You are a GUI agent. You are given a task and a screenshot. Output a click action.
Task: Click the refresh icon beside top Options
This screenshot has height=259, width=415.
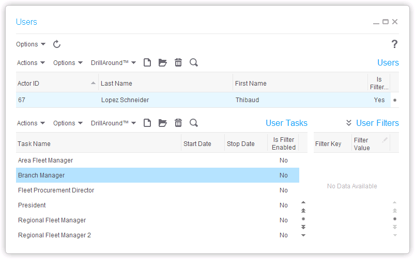[x=57, y=44]
